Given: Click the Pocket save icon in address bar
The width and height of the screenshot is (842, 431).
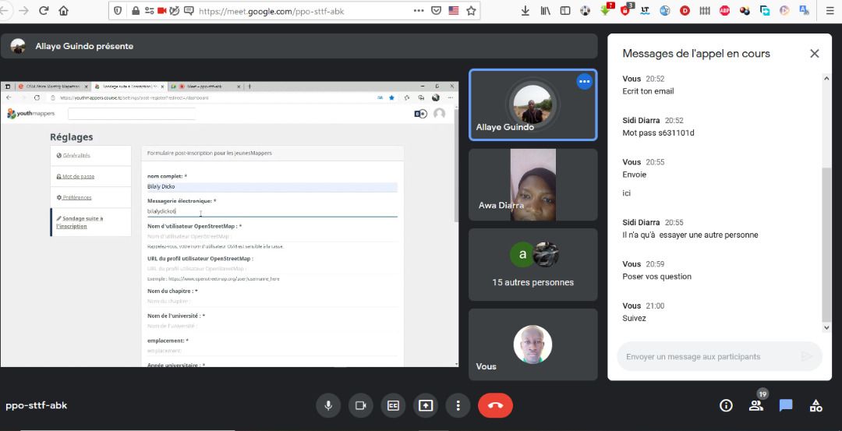Looking at the screenshot, I should click(x=437, y=11).
